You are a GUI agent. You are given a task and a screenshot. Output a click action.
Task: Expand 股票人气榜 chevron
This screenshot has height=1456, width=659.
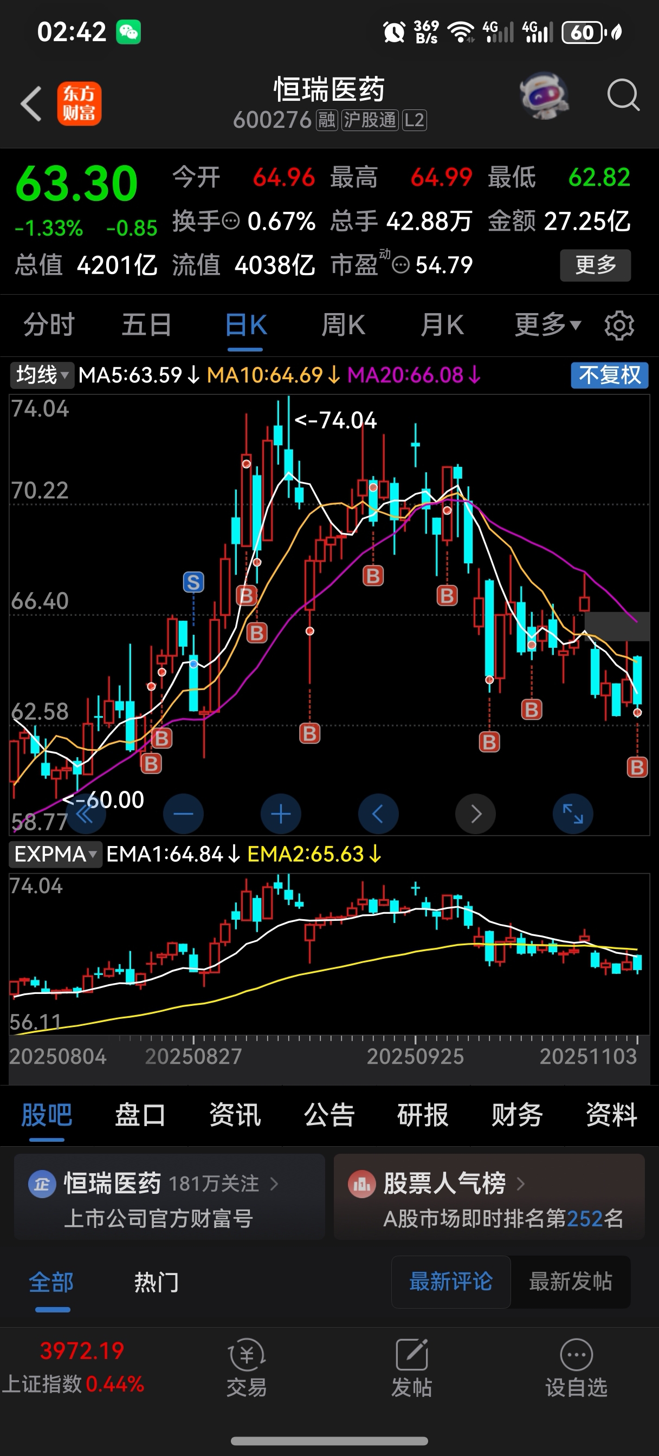coord(521,1184)
